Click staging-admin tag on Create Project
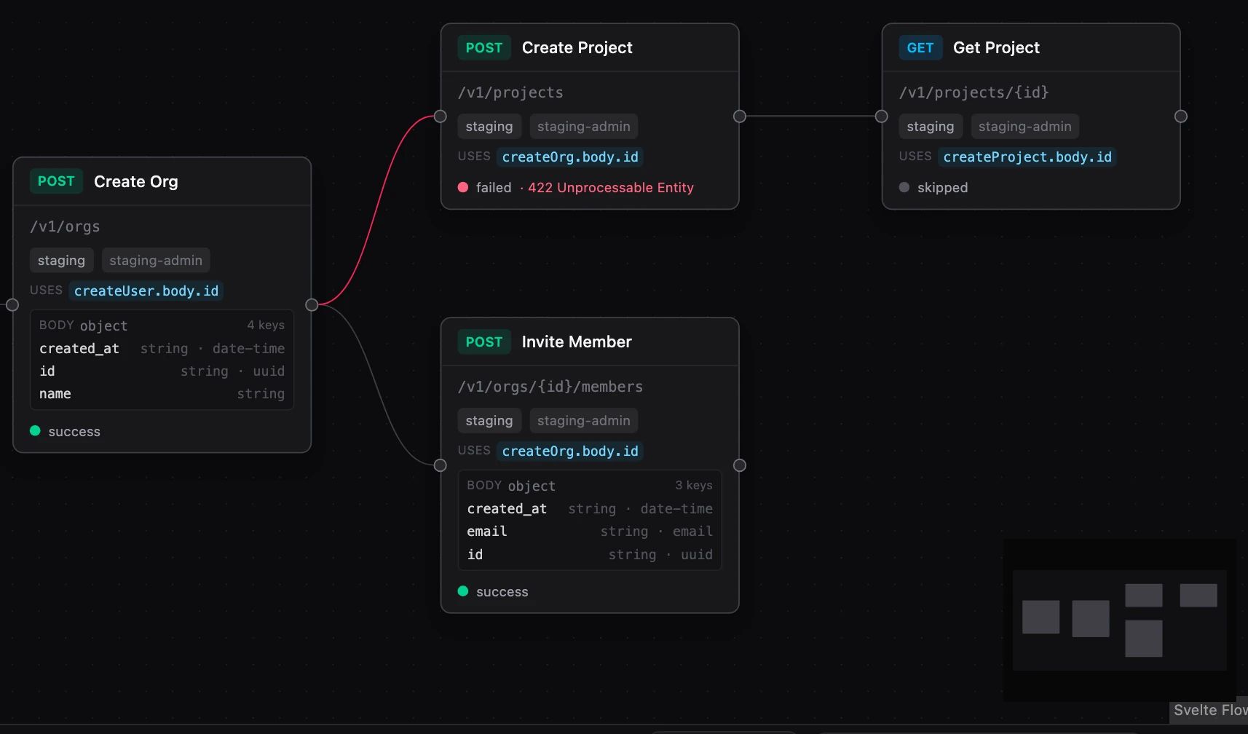This screenshot has height=734, width=1248. [x=584, y=127]
